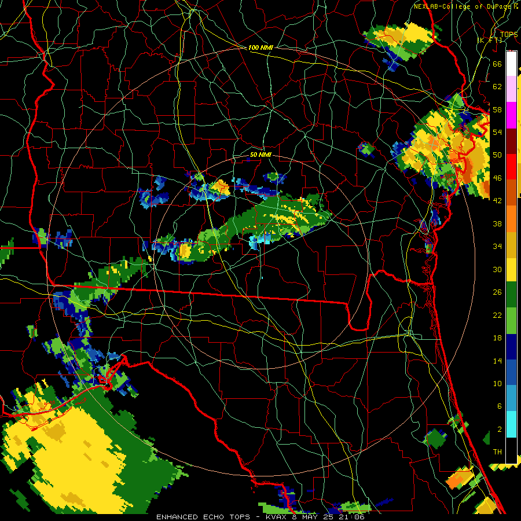Click the '54' scale value
Viewport: 521px width, 521px height.
tap(497, 132)
